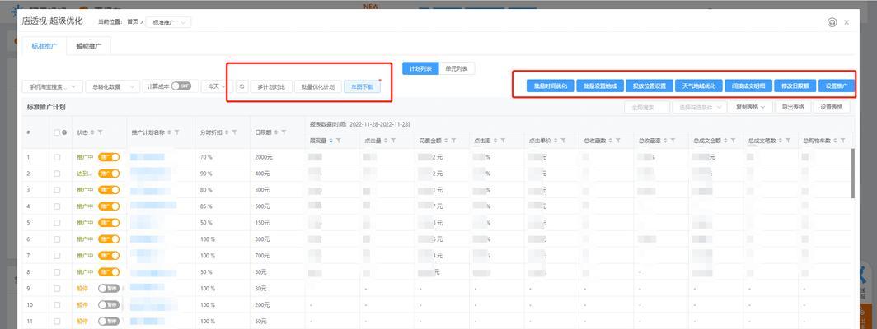Click the 设置表格 button
This screenshot has height=329, width=877.
(x=831, y=107)
